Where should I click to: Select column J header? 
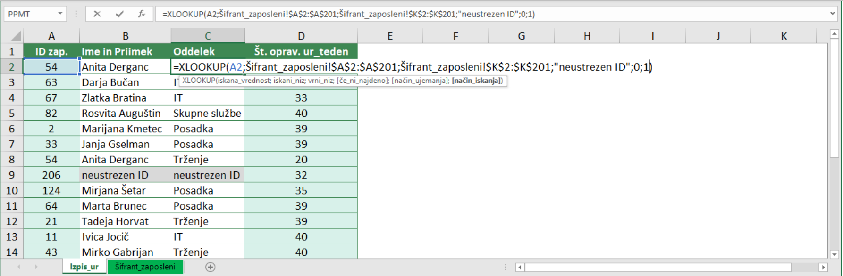pos(718,36)
